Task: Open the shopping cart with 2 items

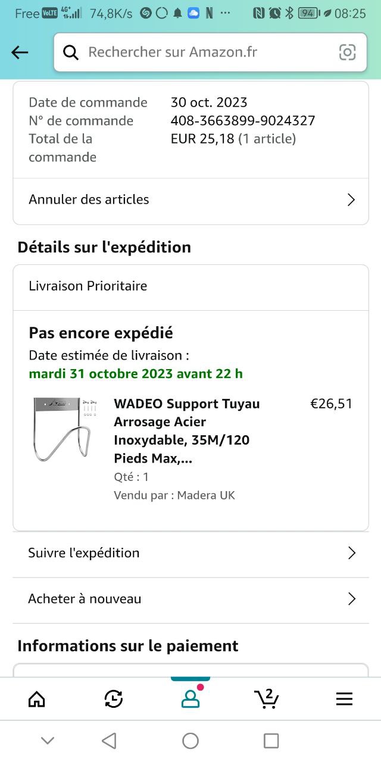Action: [x=267, y=698]
